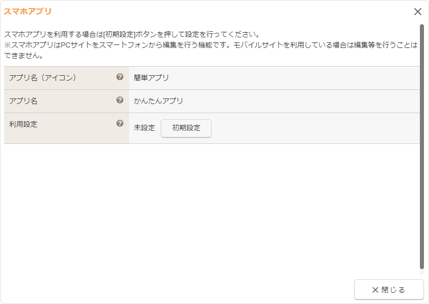Click the 利用設定 row label
The height and width of the screenshot is (304, 429).
23,124
